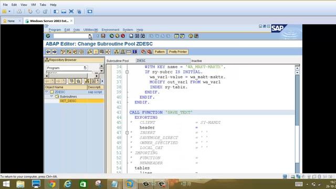Click Expand All Nodes icon in browser
The width and height of the screenshot is (336, 189).
(71, 81)
